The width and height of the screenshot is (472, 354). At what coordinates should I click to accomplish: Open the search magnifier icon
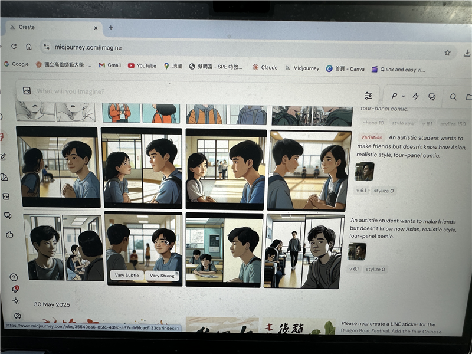[453, 97]
